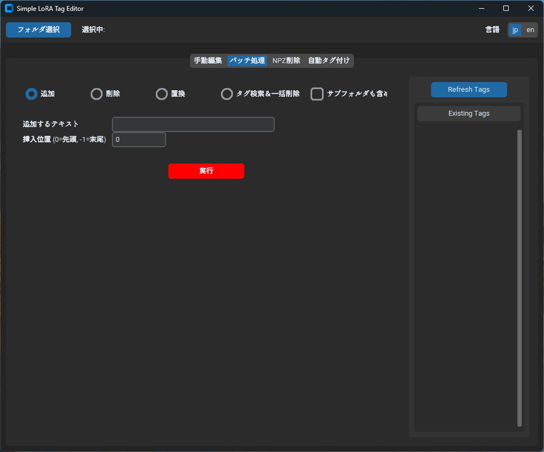This screenshot has height=452, width=544.
Task: Focus the 挿入位置 position input
Action: (138, 139)
